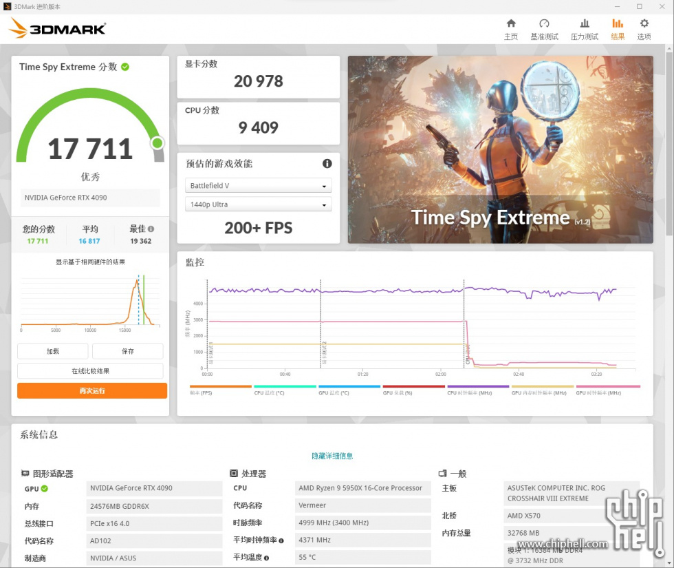Click the 代码名称 value AD102
This screenshot has height=568, width=674.
pos(154,541)
